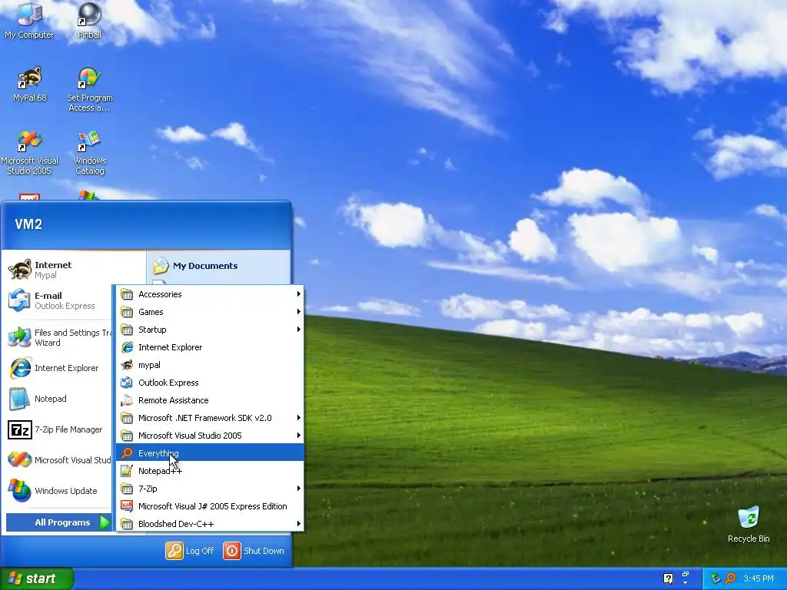Click the Windows Update icon in Start menu
The width and height of the screenshot is (787, 590).
[x=19, y=491]
